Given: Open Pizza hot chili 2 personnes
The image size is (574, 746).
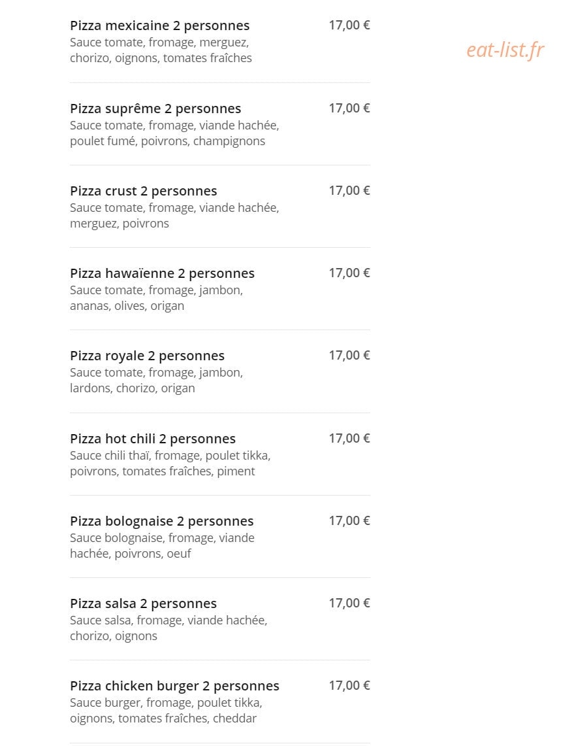Looking at the screenshot, I should (x=153, y=439).
